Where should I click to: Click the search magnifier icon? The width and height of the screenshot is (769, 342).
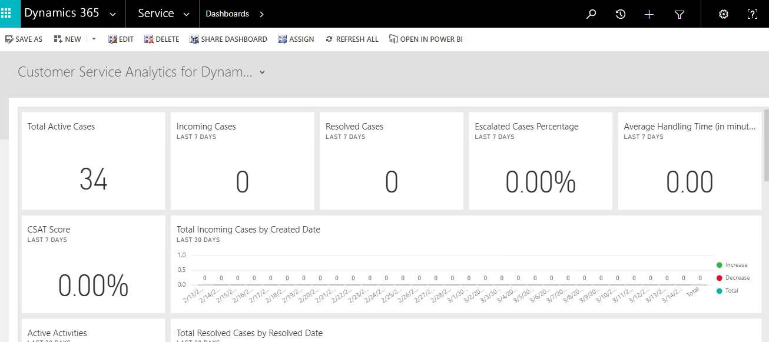[x=591, y=14]
